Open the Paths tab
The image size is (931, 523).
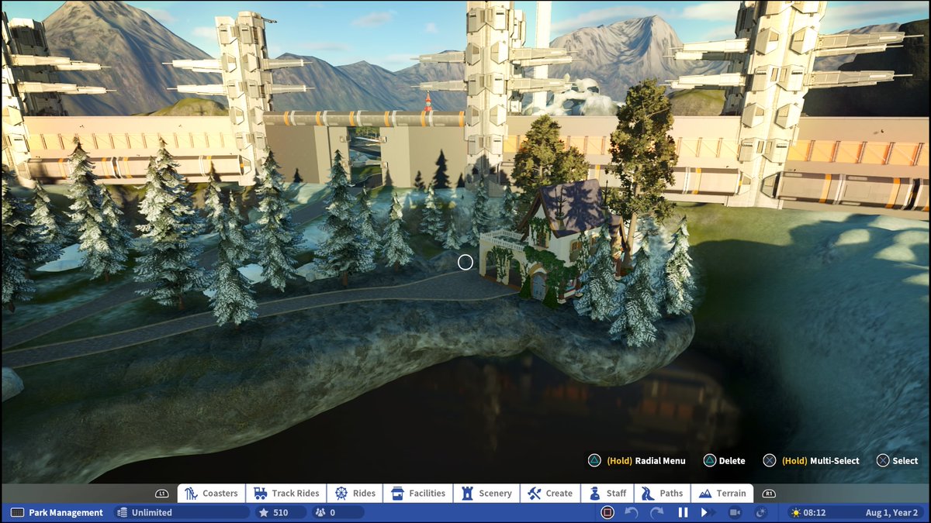point(662,493)
